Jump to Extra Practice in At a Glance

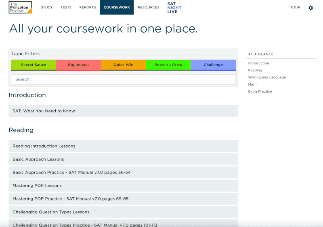260,91
